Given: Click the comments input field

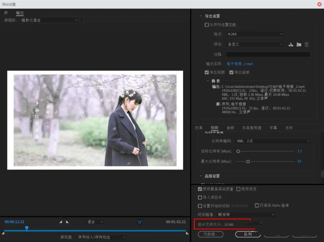Looking at the screenshot, I should pos(268,54).
